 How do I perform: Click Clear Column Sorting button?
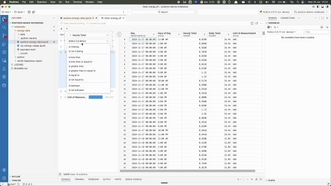coord(72,23)
